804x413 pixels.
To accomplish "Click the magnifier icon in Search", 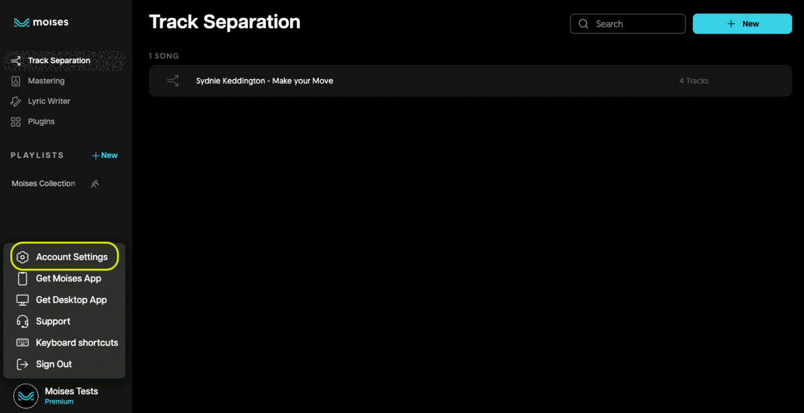I will point(583,24).
